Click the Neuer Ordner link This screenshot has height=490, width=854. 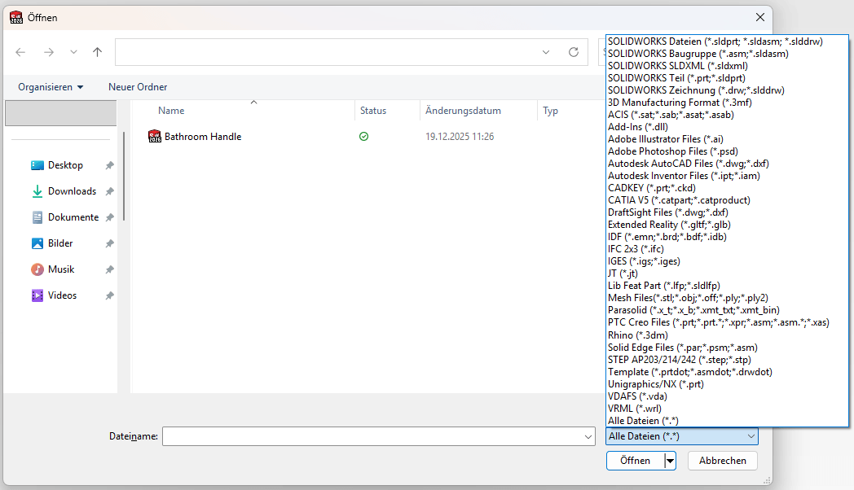pyautogui.click(x=137, y=87)
